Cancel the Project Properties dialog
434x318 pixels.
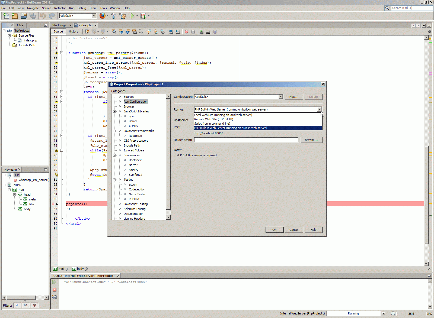coord(294,230)
